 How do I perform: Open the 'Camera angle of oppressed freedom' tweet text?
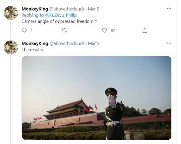[59, 21]
